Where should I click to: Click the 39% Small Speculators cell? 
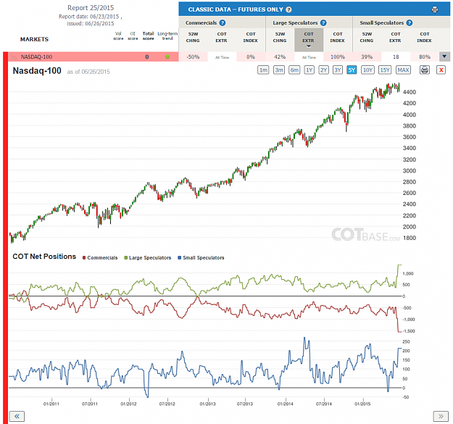pyautogui.click(x=367, y=57)
